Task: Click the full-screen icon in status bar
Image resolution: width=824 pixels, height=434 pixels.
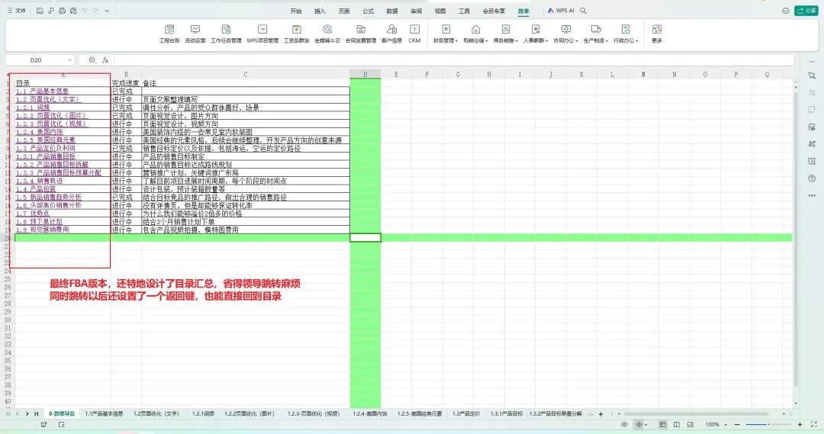Action: pyautogui.click(x=814, y=424)
